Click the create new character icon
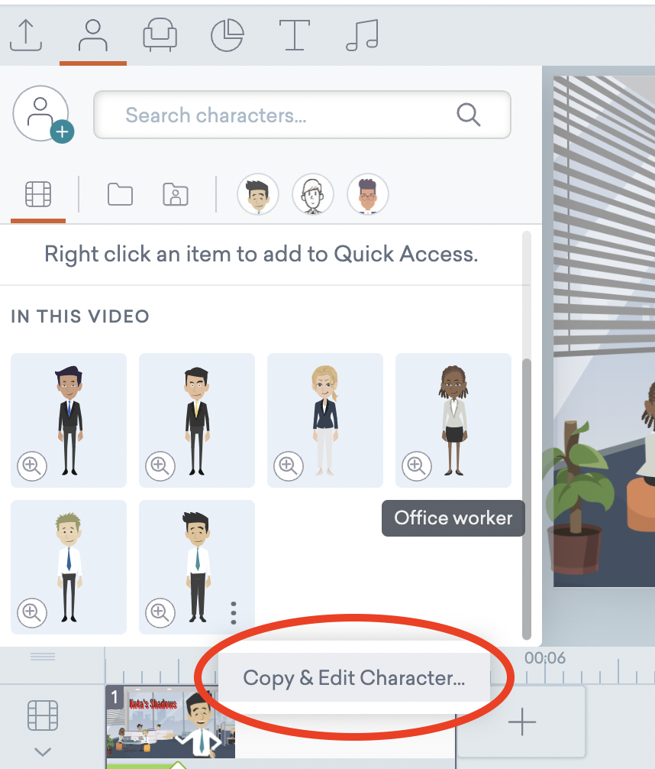655x769 pixels. pos(43,114)
